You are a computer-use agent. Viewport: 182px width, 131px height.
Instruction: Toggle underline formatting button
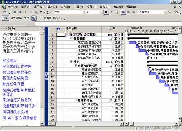(117, 12)
